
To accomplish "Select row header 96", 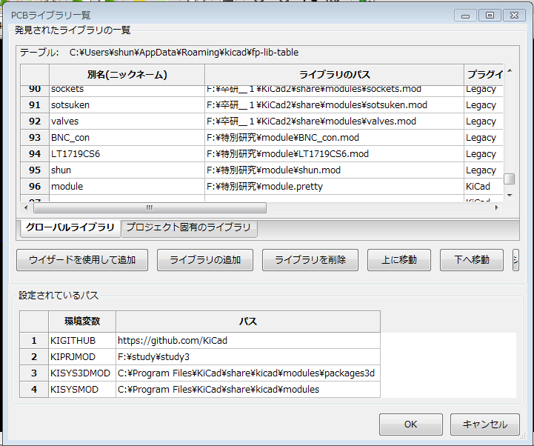I will tap(35, 187).
